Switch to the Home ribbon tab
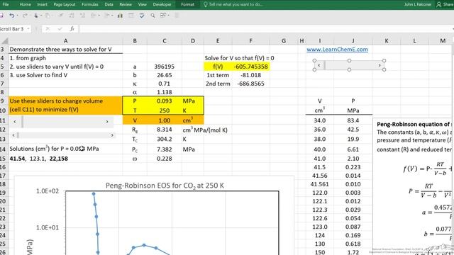Image resolution: width=454 pixels, height=255 pixels. [26, 4]
